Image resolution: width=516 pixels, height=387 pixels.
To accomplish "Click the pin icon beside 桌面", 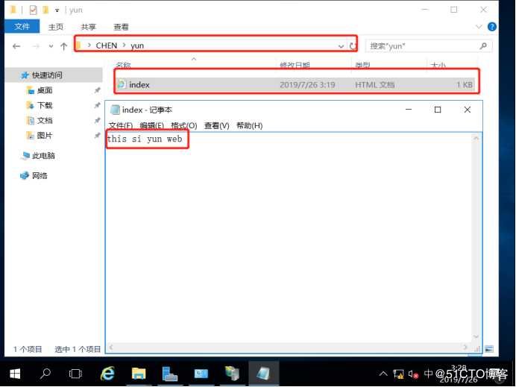I will (x=97, y=90).
